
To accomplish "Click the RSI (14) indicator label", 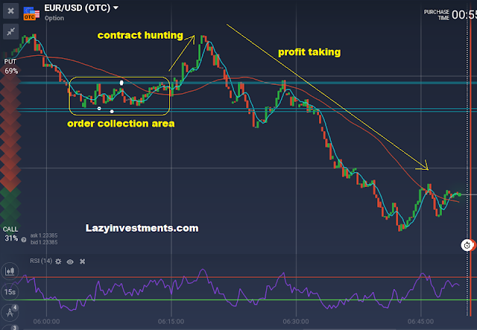I will 41,261.
